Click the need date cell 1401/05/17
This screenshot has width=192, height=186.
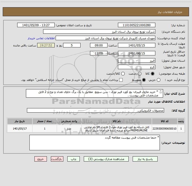click(20, 129)
